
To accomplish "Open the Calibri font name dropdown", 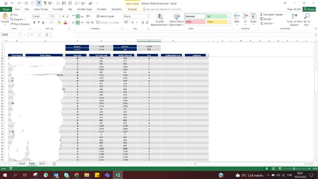I will point(50,16).
